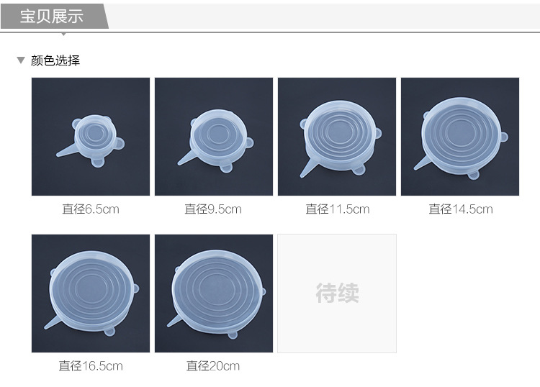Click the 直径11.5cm caption
This screenshot has width=540, height=387.
(x=338, y=209)
